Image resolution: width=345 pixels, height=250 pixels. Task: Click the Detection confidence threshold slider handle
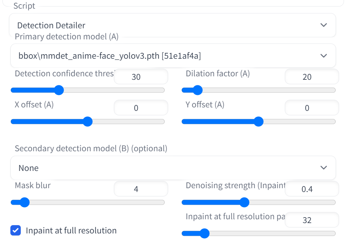point(59,90)
